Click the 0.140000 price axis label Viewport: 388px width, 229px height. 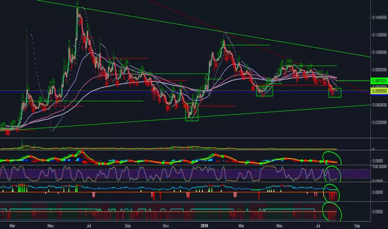pos(379,17)
